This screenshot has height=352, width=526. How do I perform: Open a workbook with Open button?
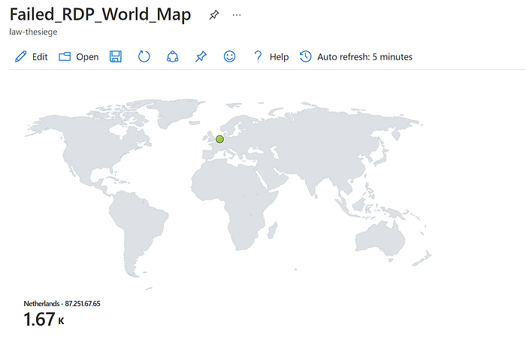click(x=79, y=56)
